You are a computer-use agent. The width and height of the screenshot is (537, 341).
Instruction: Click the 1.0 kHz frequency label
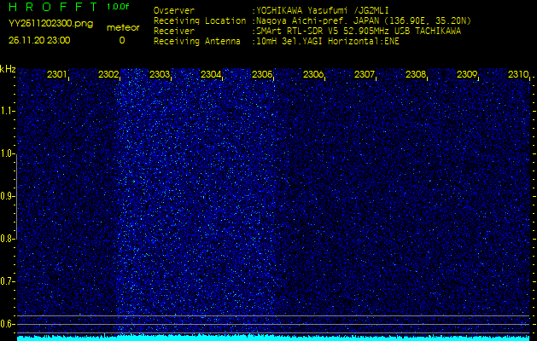pyautogui.click(x=8, y=153)
